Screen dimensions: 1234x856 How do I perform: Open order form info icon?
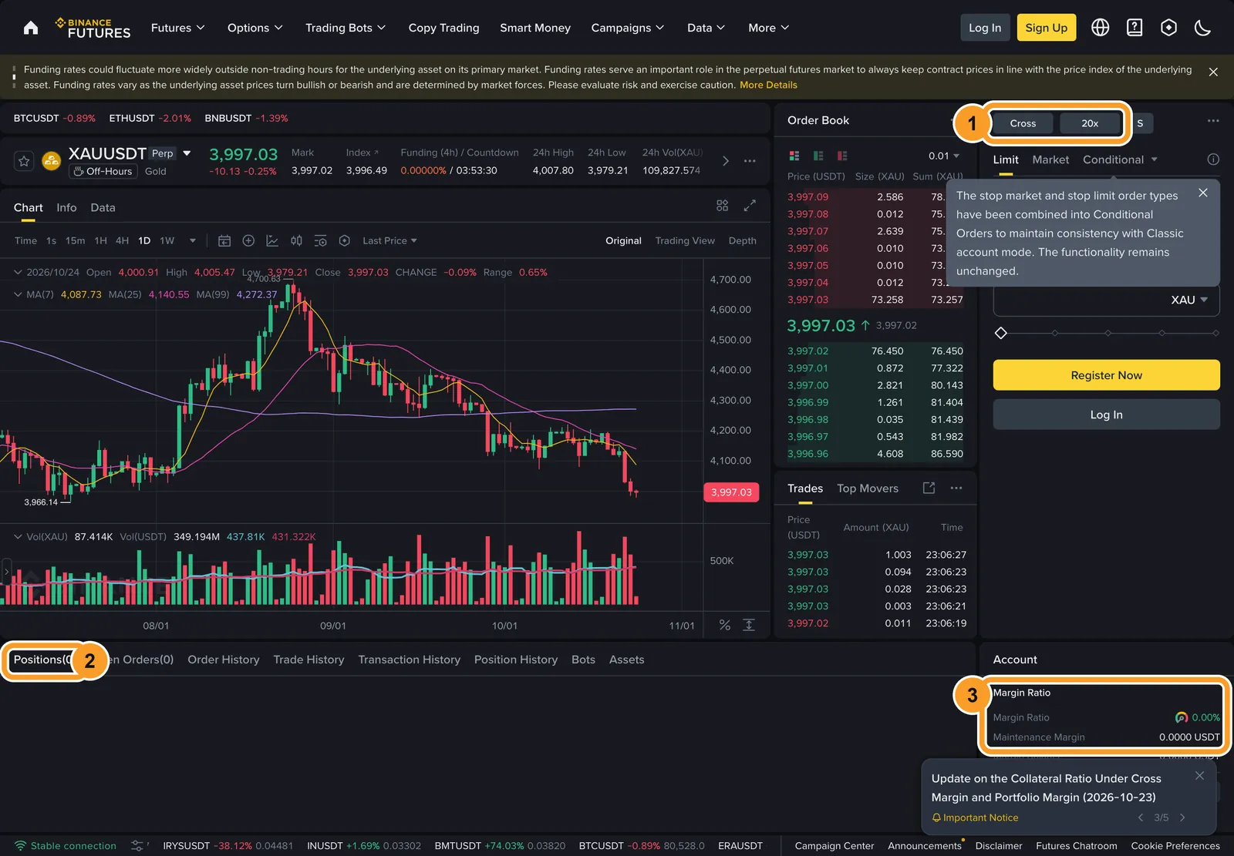[x=1213, y=159]
